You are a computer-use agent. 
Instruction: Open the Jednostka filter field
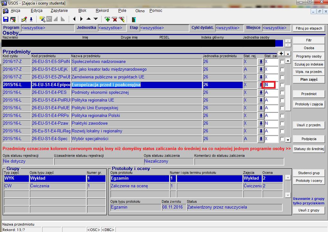(112, 28)
